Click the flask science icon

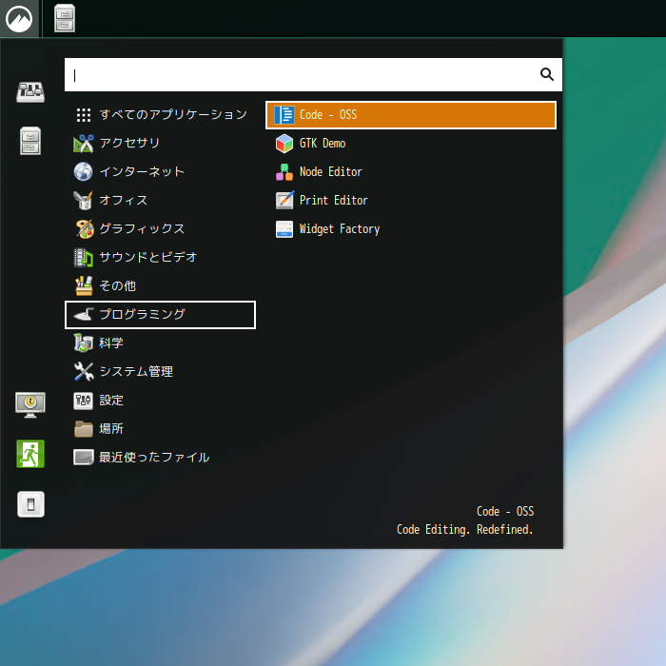pyautogui.click(x=84, y=343)
